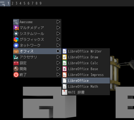Expand the マルチメディア submenu arrow
This screenshot has width=134, height=120.
point(58,28)
